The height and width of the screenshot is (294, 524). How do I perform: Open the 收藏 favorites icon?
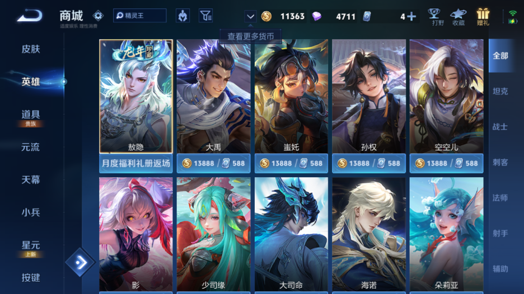click(458, 17)
